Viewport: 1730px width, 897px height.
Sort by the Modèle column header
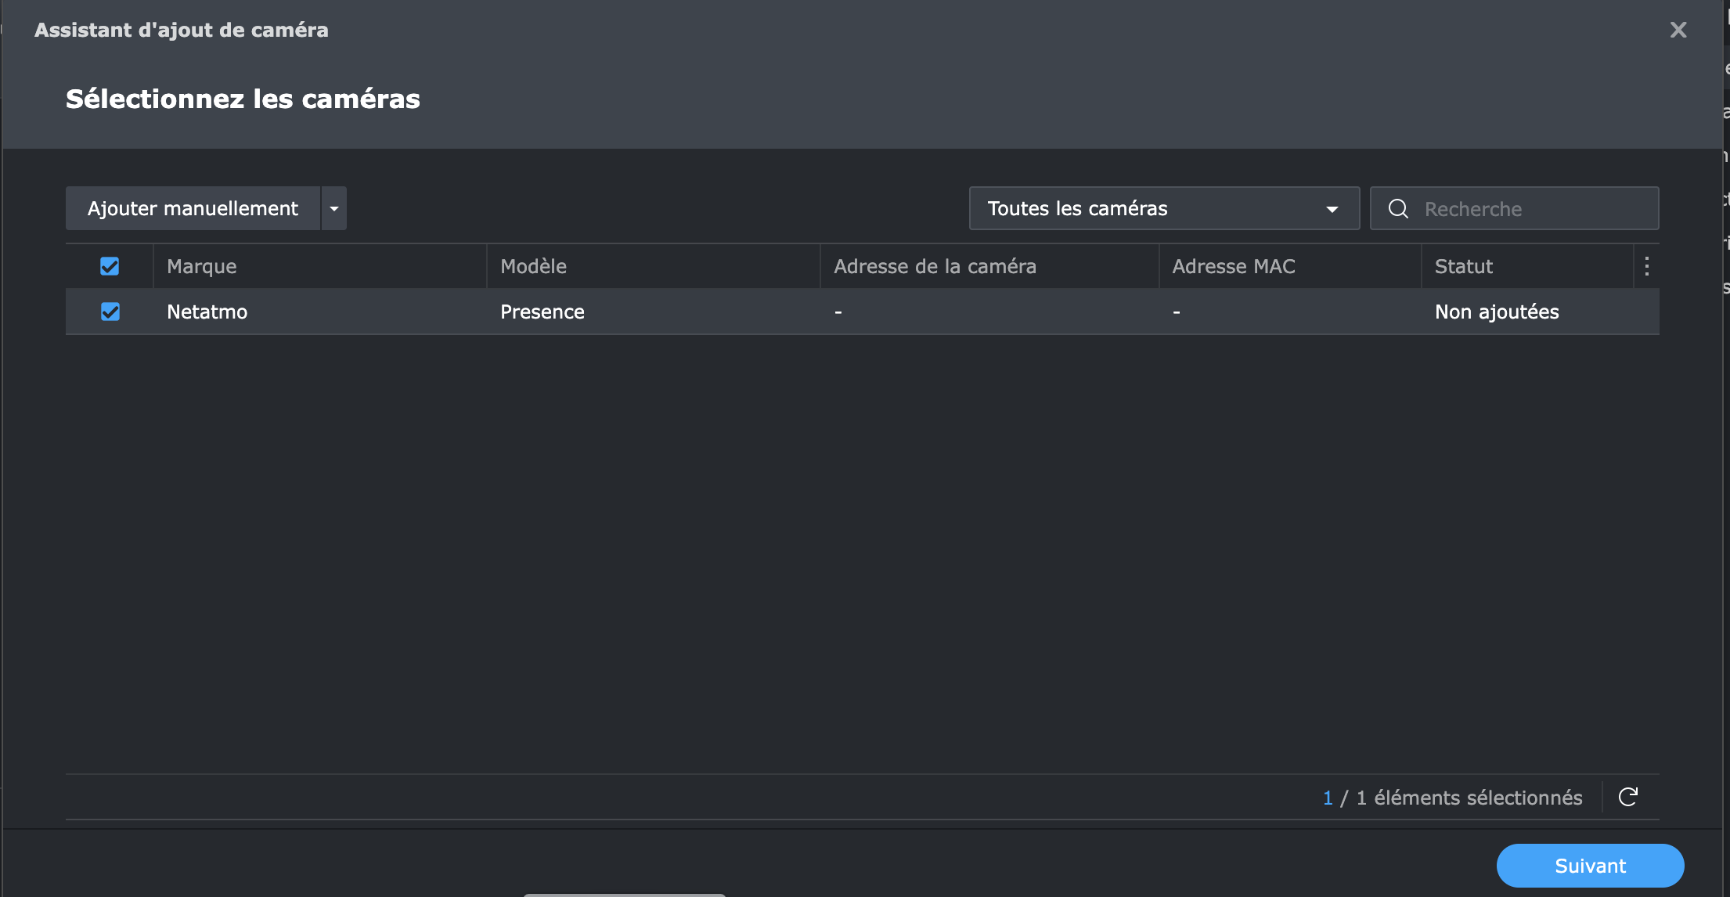534,266
